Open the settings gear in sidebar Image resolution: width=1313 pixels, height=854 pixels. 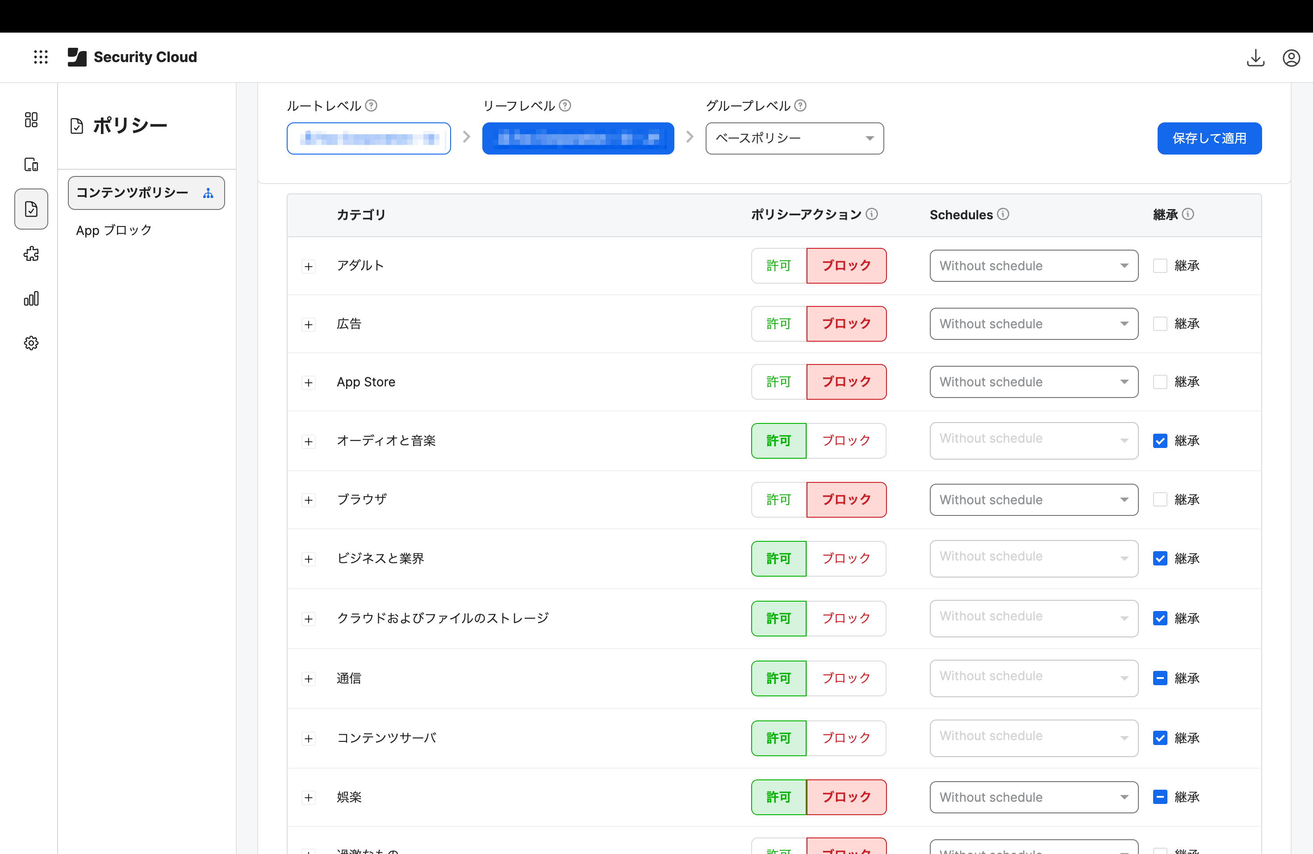click(x=31, y=343)
